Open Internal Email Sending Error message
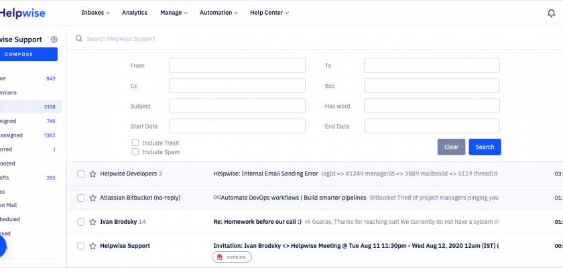Screen dimensions: 563x268 pos(265,174)
